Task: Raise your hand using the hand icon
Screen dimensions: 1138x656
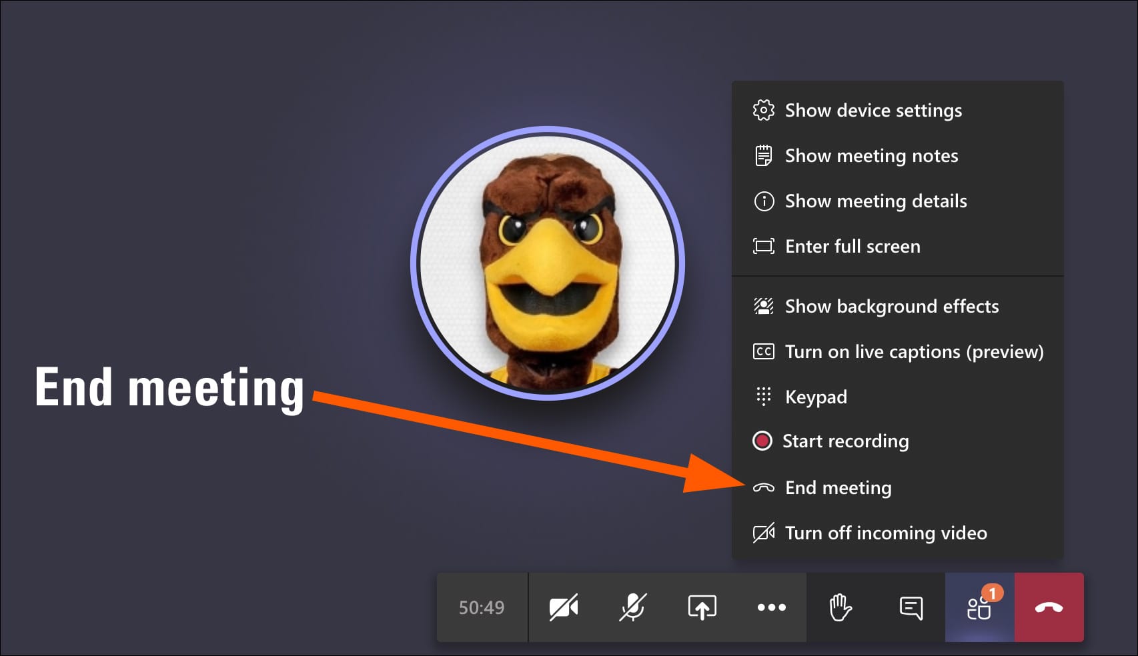Action: tap(840, 607)
